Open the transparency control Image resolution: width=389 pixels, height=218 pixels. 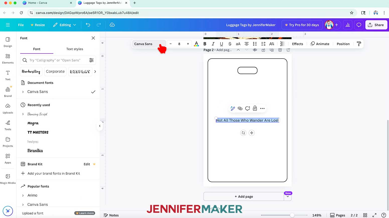coord(282,44)
